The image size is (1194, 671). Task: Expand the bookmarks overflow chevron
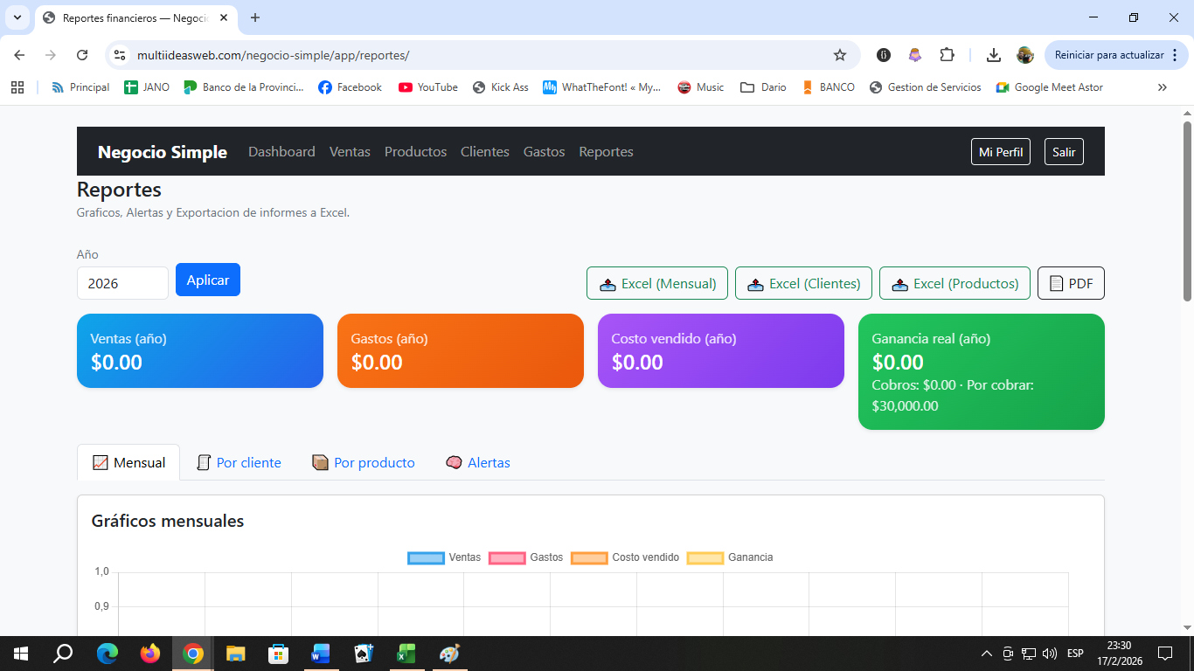click(x=1163, y=87)
